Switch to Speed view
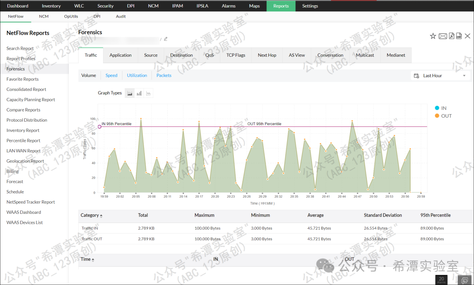The width and height of the screenshot is (474, 285). click(x=111, y=76)
